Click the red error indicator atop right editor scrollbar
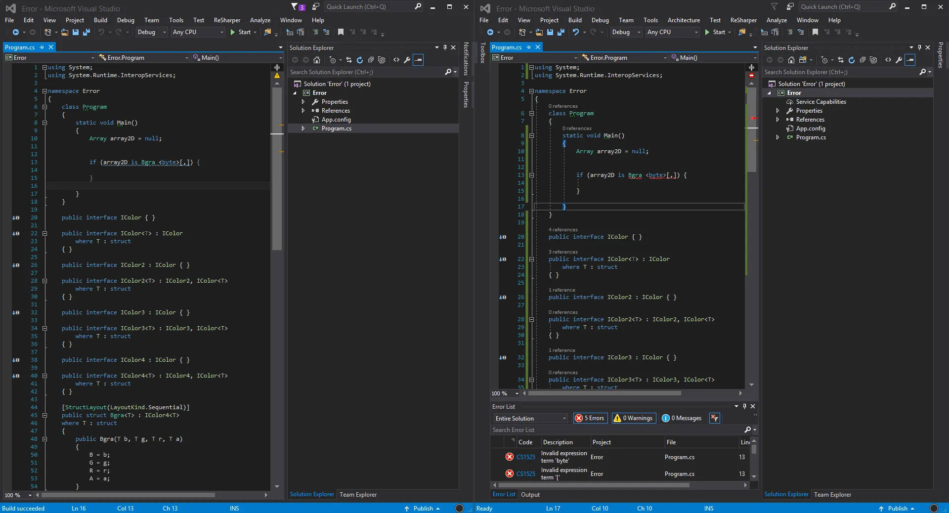 click(751, 76)
